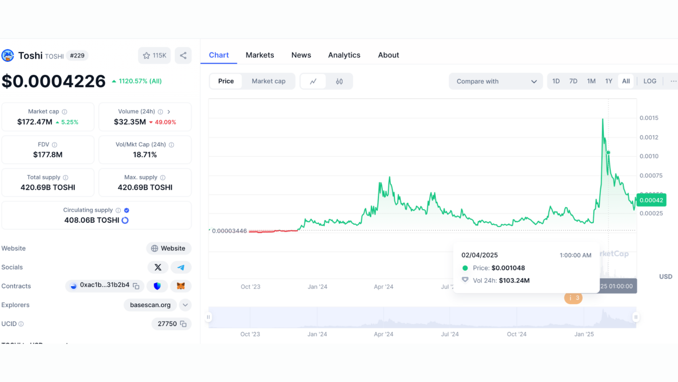Expand the explorers dropdown chevron
The width and height of the screenshot is (678, 382).
point(185,305)
